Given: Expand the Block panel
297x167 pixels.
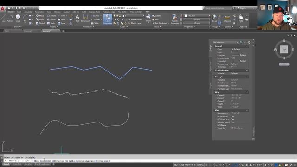Looking at the screenshot, I should [x=157, y=27].
